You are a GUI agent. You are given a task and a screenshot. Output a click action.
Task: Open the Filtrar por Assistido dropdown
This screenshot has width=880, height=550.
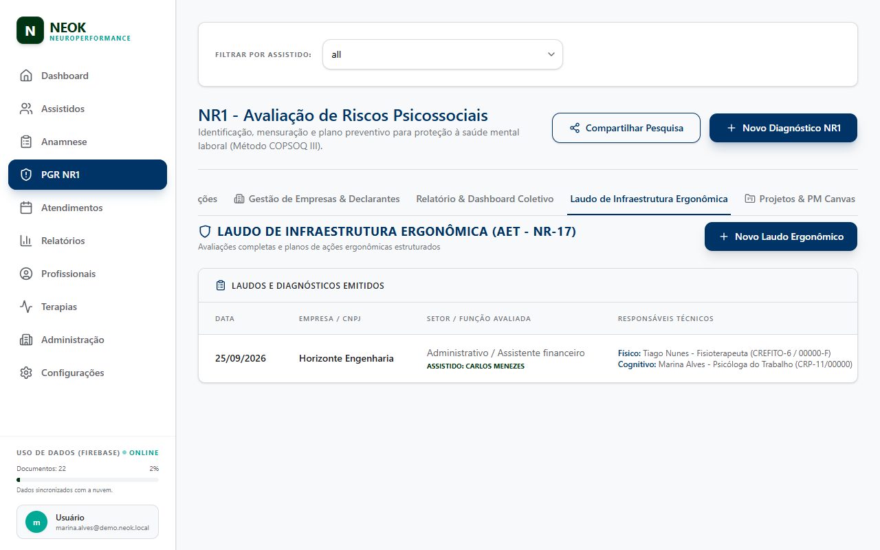(x=443, y=54)
